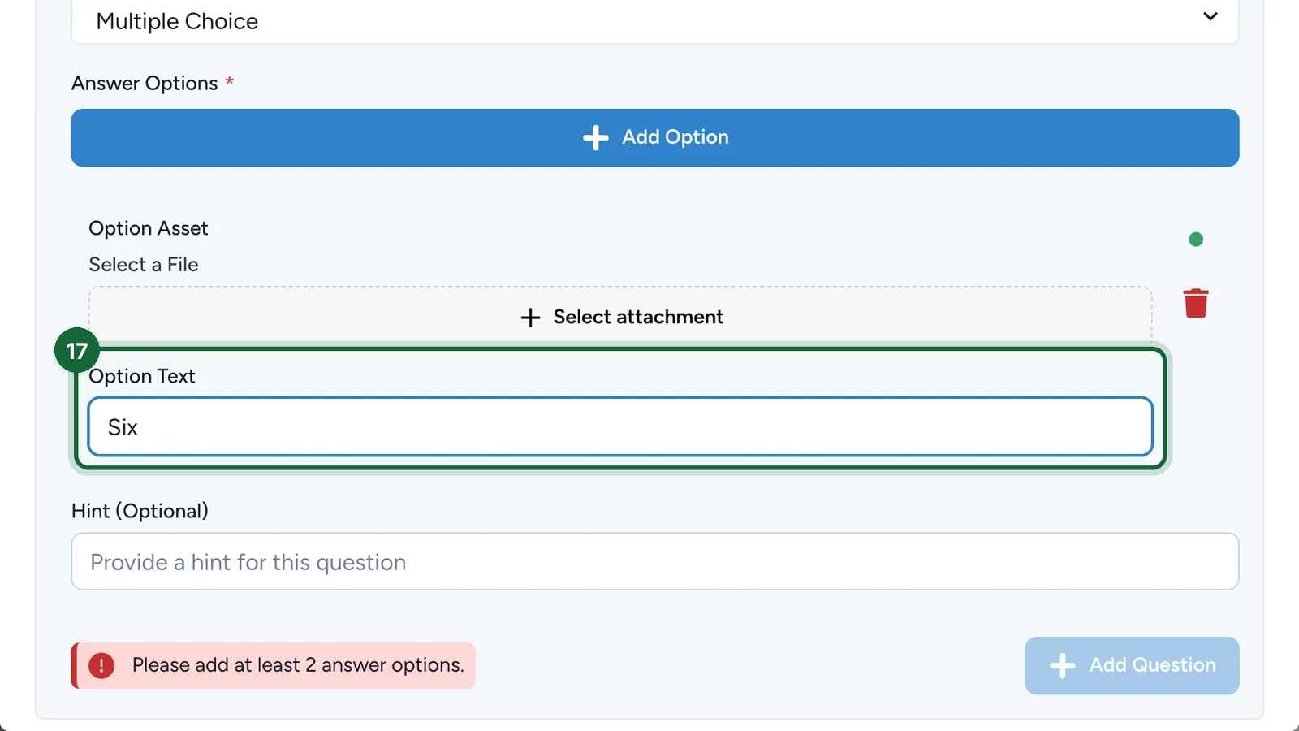Click the Hint (Optional) input field
The width and height of the screenshot is (1299, 731).
[x=655, y=561]
